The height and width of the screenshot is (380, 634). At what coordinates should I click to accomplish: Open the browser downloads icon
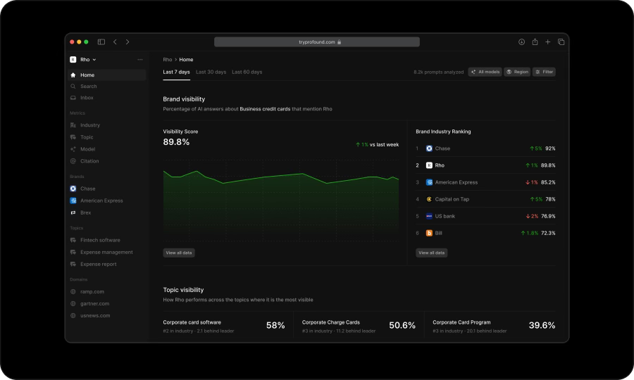tap(521, 42)
